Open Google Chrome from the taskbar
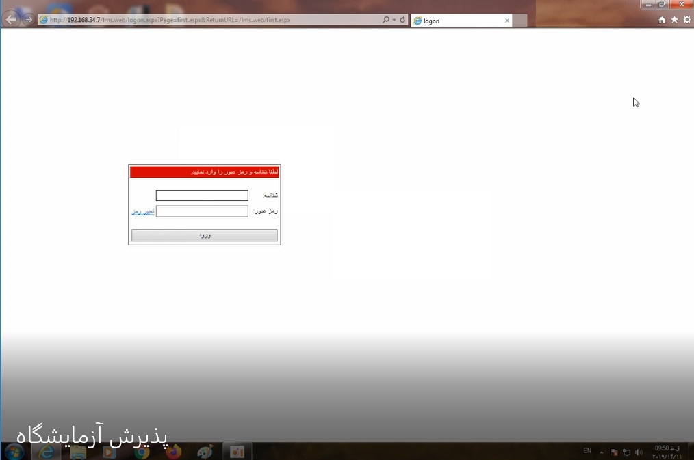The height and width of the screenshot is (460, 694). [x=142, y=451]
